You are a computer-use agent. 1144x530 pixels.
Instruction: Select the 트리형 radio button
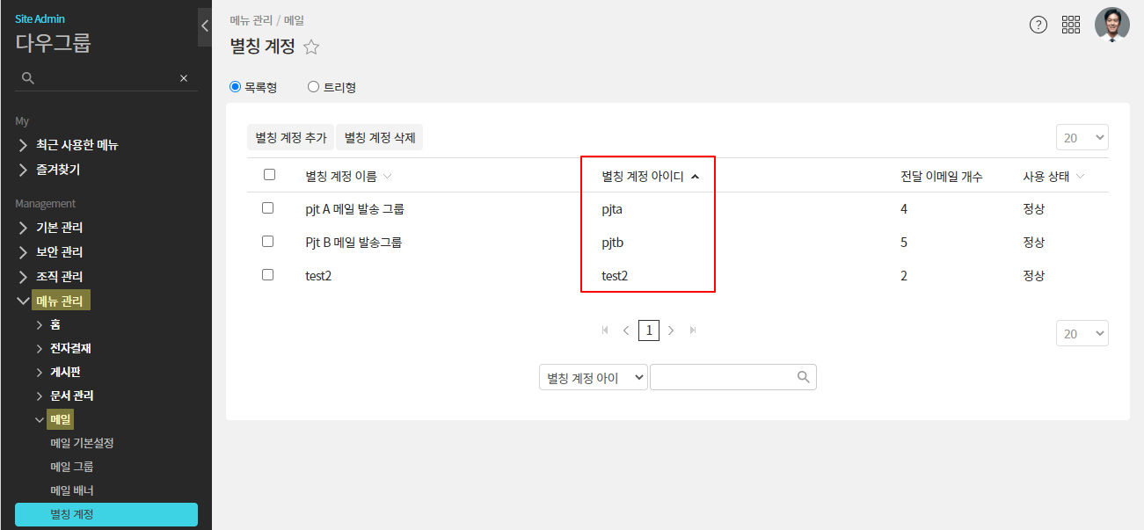click(313, 87)
